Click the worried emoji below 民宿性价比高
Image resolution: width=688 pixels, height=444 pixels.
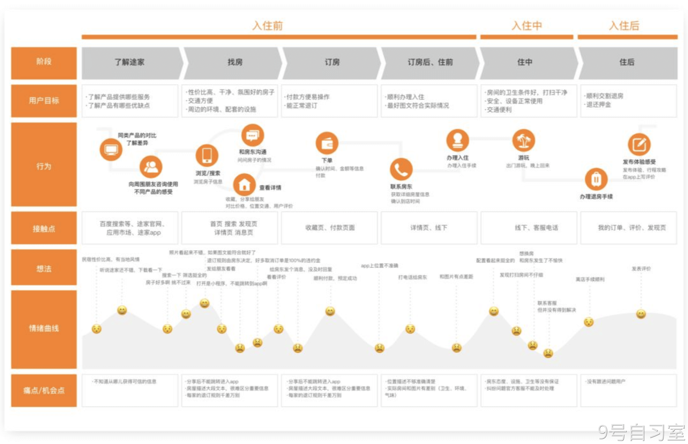(96, 329)
